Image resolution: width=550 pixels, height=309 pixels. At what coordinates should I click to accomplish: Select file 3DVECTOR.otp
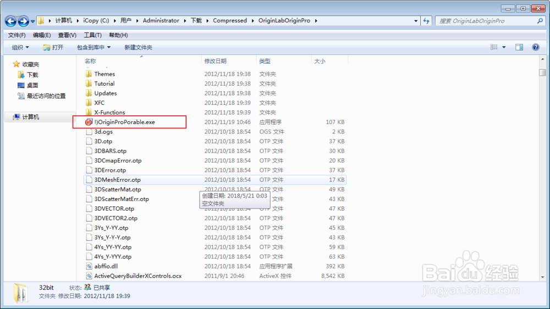tap(114, 209)
